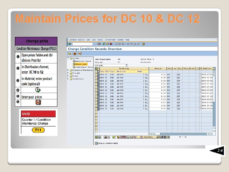Open the Edit menu

(x=88, y=40)
